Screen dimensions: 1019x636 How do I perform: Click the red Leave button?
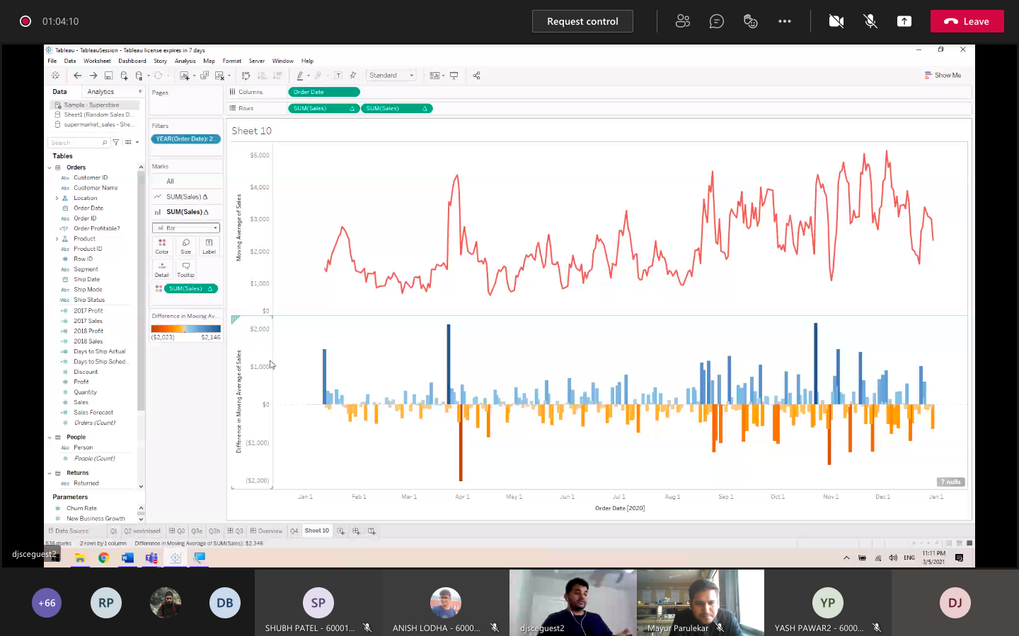(x=967, y=21)
